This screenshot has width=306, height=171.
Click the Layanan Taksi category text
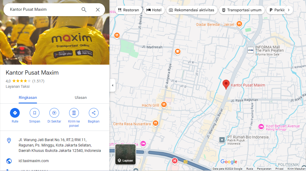click(18, 86)
